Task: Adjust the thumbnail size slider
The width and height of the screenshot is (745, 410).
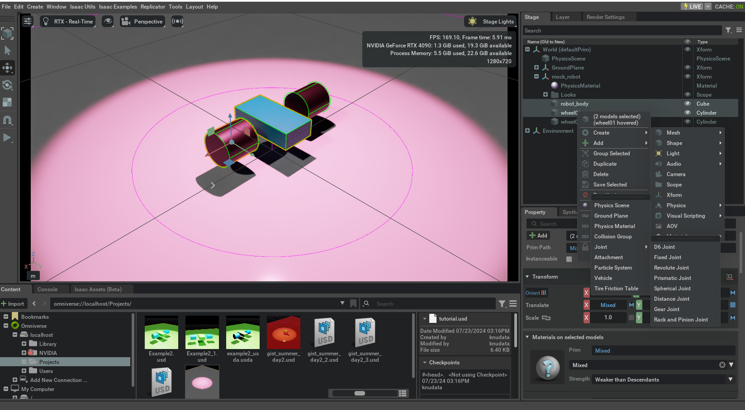Action: 360,393
